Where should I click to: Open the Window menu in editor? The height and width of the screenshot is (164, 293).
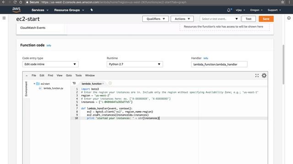[x=90, y=76]
